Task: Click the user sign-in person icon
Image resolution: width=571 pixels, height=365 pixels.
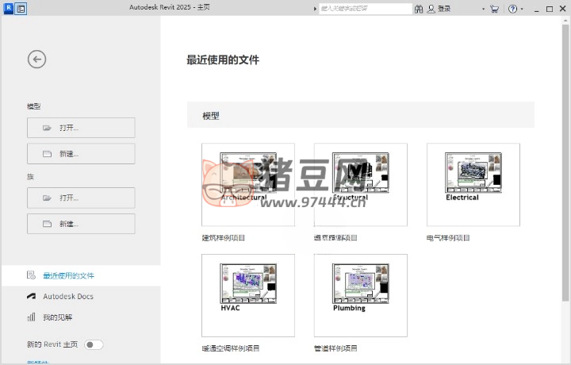Action: 431,9
